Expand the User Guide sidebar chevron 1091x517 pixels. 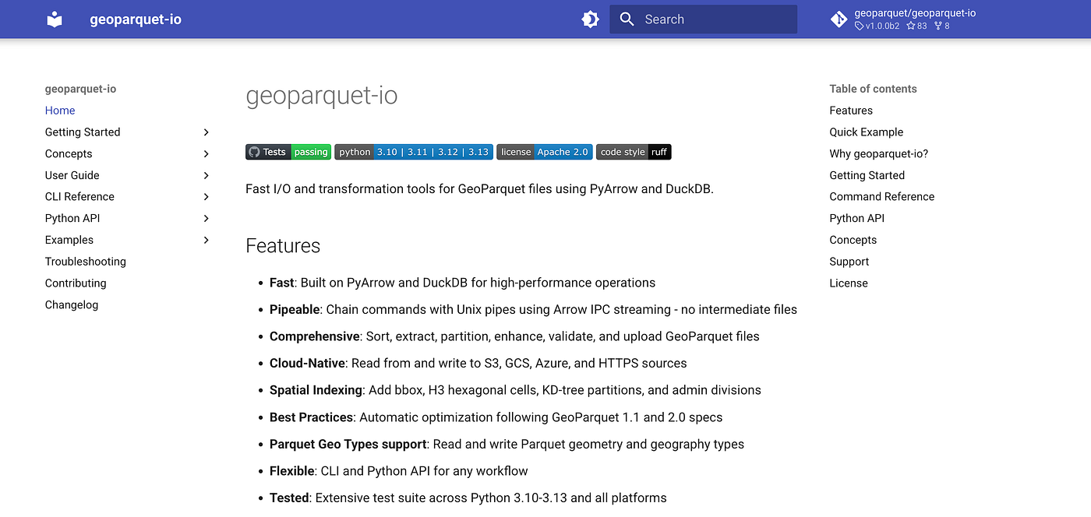pos(206,175)
